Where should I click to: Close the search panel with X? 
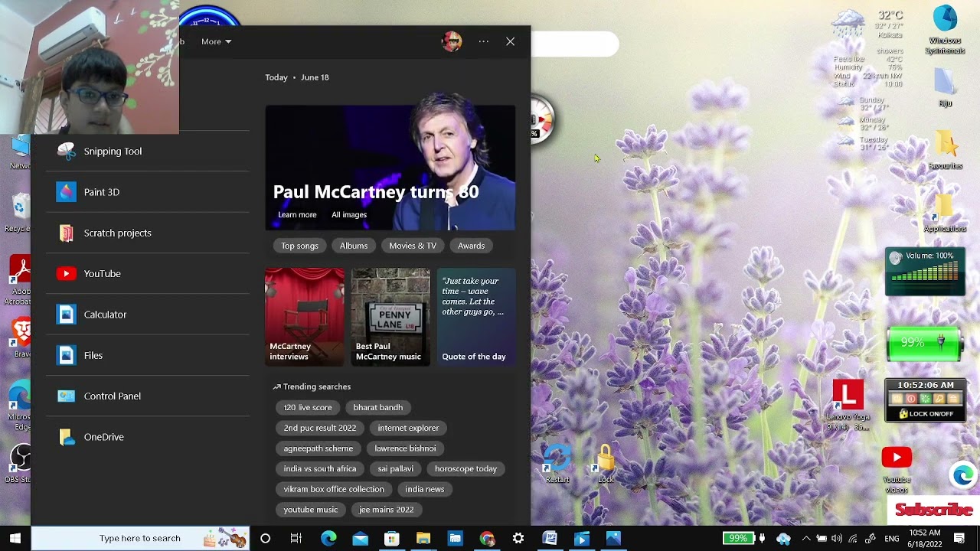511,41
